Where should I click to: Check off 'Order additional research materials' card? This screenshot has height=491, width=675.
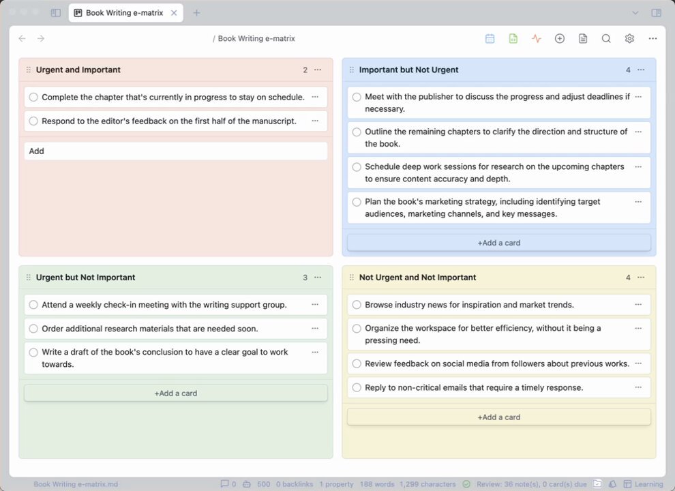33,329
